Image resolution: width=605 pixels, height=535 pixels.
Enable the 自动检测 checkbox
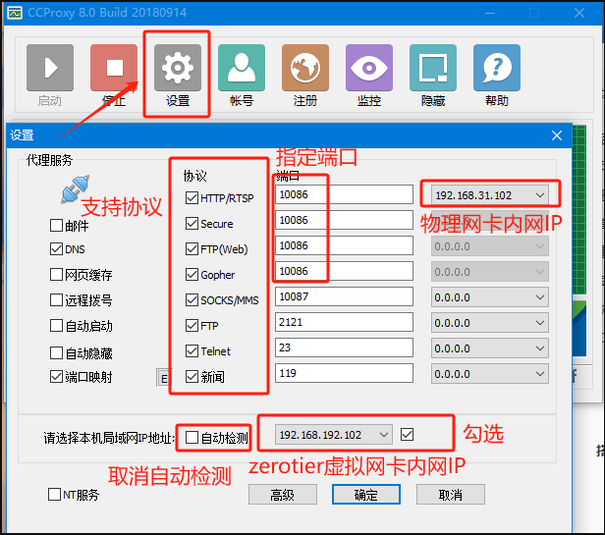(x=192, y=438)
